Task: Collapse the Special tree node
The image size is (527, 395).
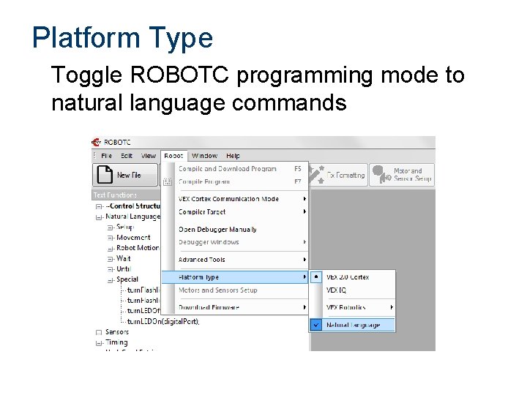Action: tap(111, 279)
